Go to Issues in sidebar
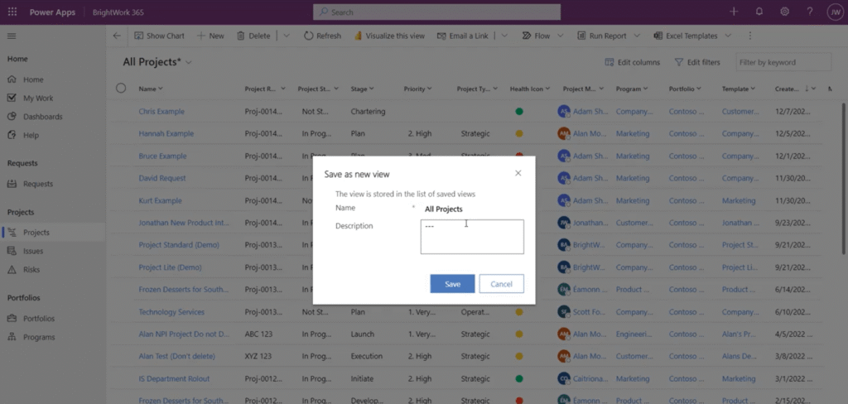This screenshot has width=848, height=404. click(33, 251)
